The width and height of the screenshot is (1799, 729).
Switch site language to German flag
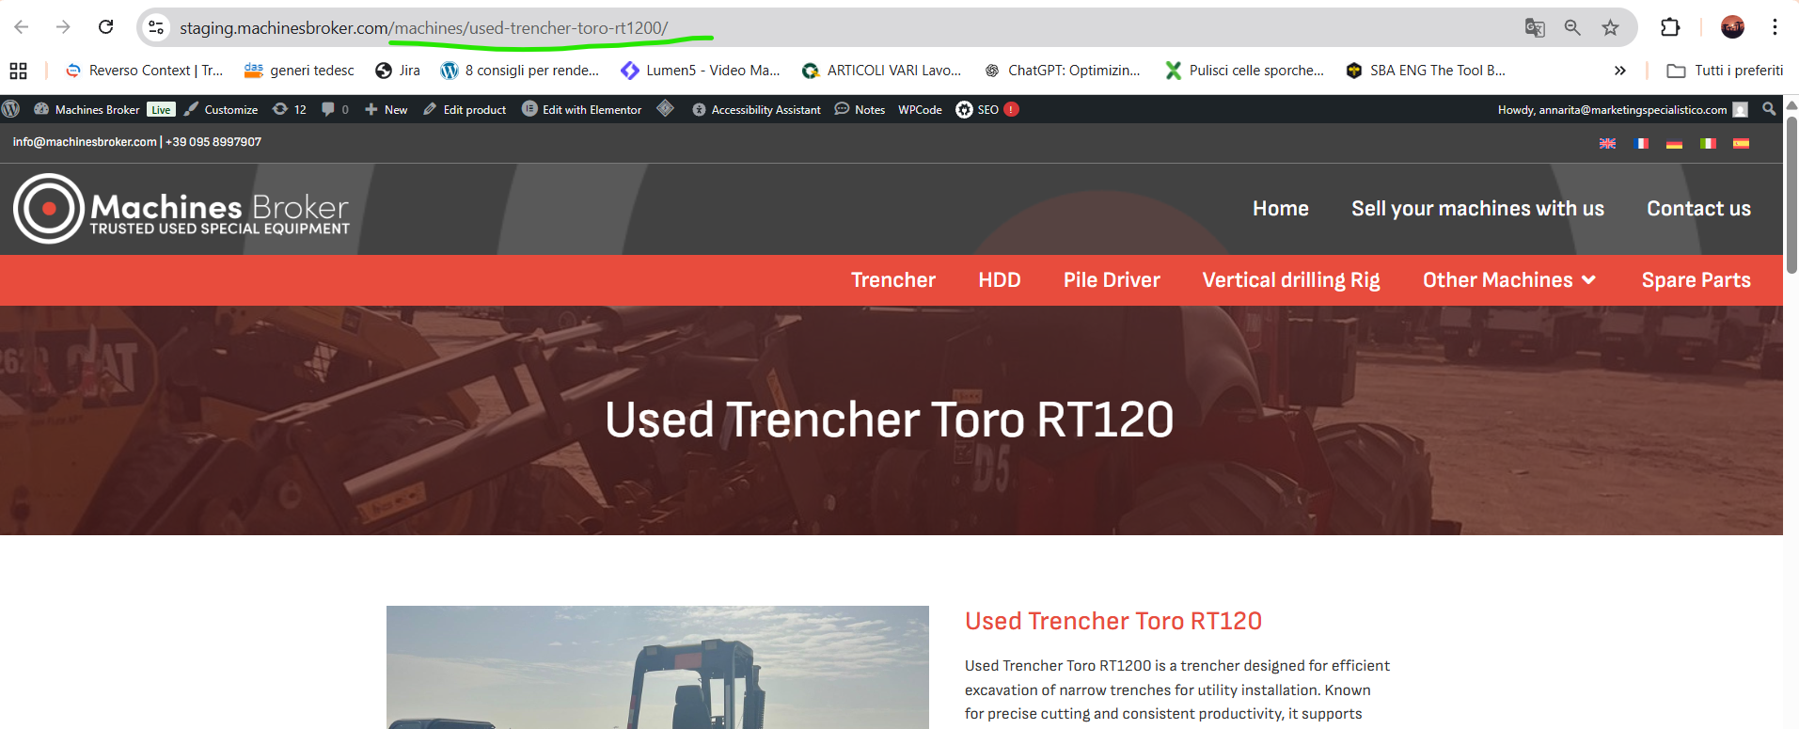click(1675, 143)
